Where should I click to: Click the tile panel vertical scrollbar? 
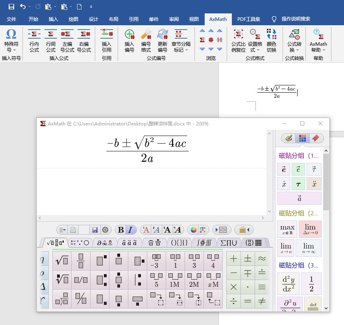(326, 182)
